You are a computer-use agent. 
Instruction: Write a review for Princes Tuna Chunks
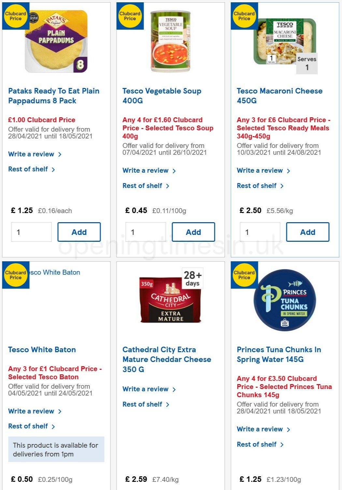pos(260,429)
